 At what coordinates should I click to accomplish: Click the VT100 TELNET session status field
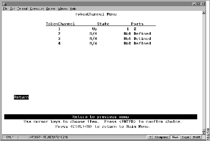pos(88,137)
